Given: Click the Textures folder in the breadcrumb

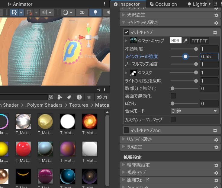Looking at the screenshot, I should [79, 105].
